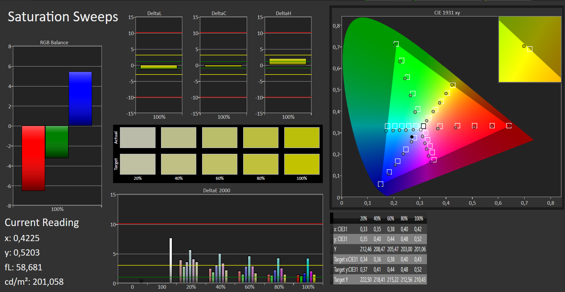Select the 60% Actual color swatch

pyautogui.click(x=220, y=138)
